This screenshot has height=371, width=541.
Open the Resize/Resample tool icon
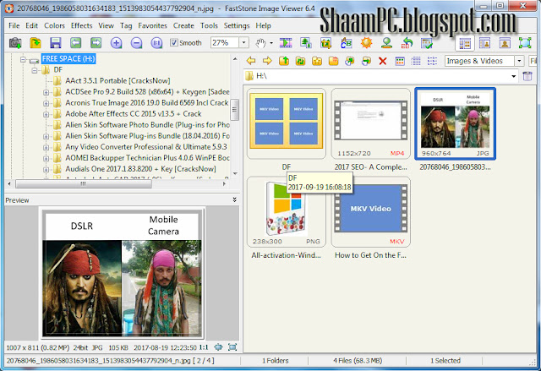pos(306,43)
